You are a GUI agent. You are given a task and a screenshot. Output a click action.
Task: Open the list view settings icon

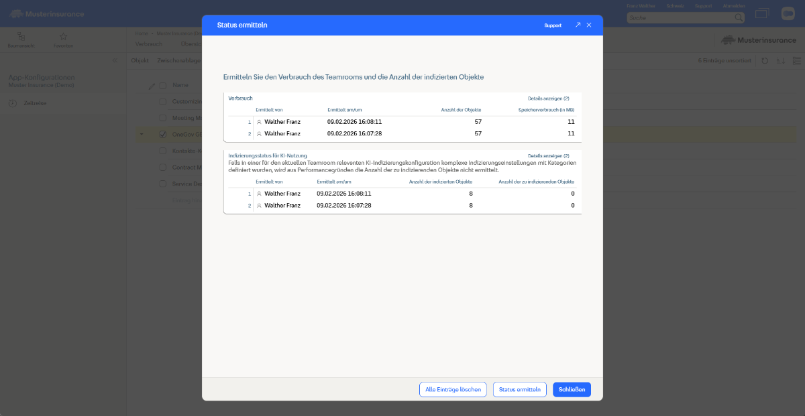pyautogui.click(x=796, y=60)
